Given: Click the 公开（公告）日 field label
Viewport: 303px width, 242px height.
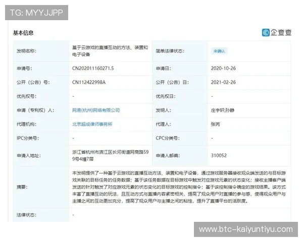Looking at the screenshot, I should pyautogui.click(x=172, y=82).
